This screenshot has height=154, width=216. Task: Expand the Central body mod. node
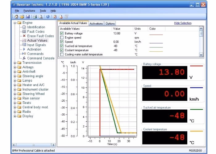[15, 107]
